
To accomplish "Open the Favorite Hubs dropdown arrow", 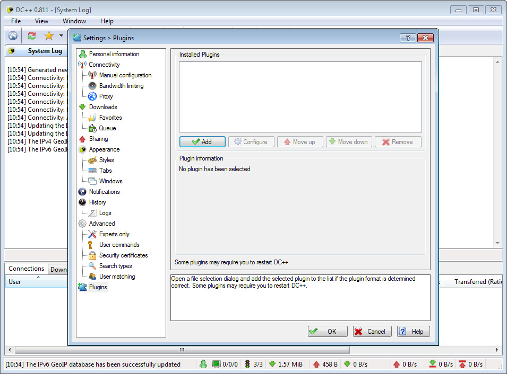I will click(x=61, y=35).
